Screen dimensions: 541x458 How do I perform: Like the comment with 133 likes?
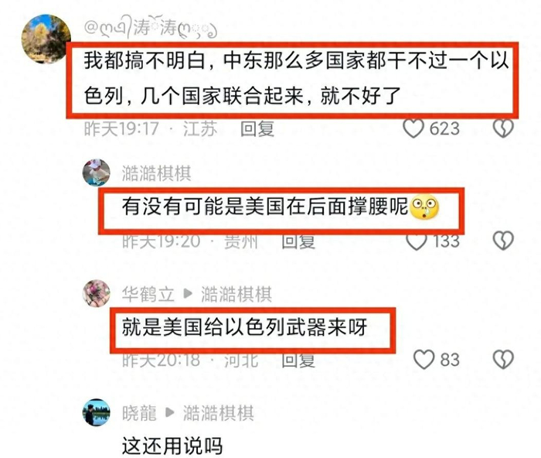click(x=416, y=241)
